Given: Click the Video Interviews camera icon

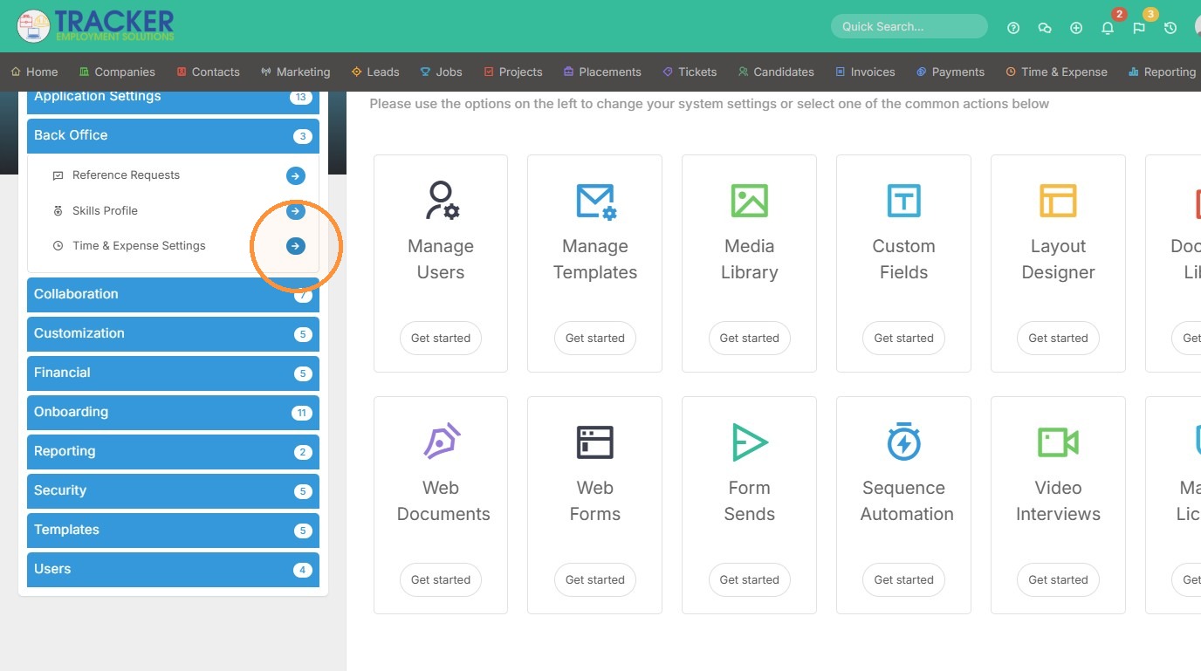Looking at the screenshot, I should point(1058,442).
